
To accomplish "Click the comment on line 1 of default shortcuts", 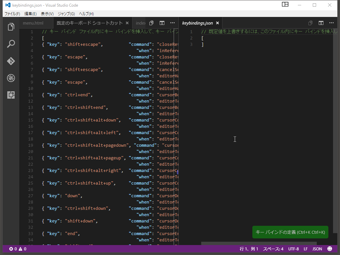I will (x=110, y=32).
